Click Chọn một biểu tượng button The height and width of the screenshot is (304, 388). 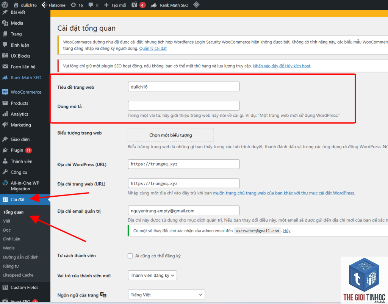point(171,135)
